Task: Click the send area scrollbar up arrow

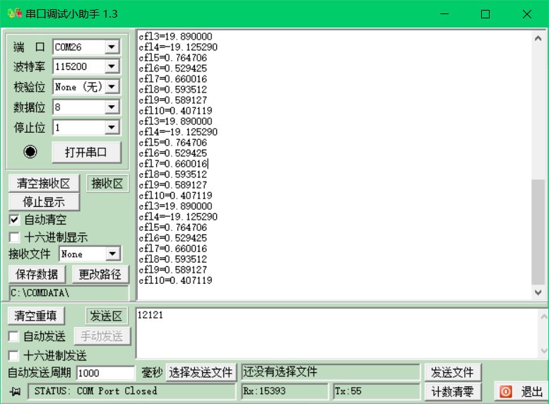Action: pos(543,316)
